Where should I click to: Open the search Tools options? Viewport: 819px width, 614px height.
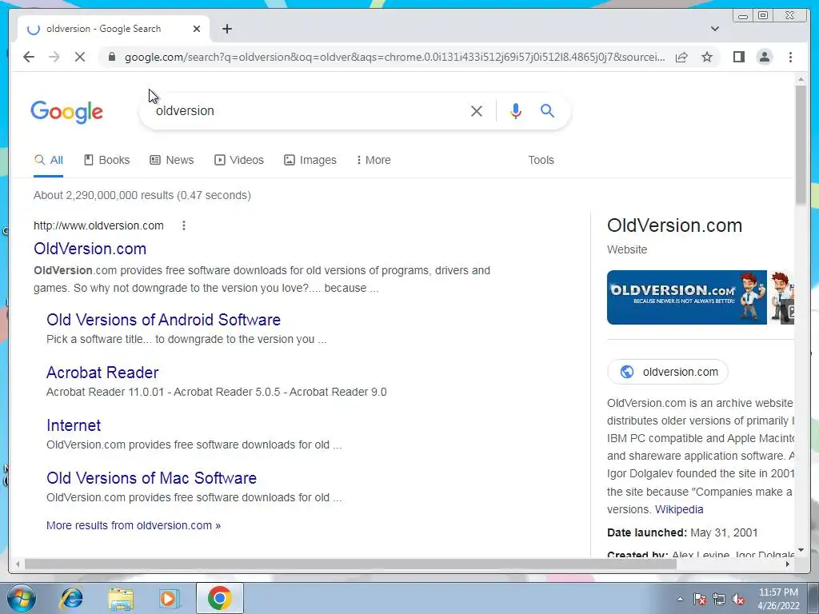pos(541,160)
